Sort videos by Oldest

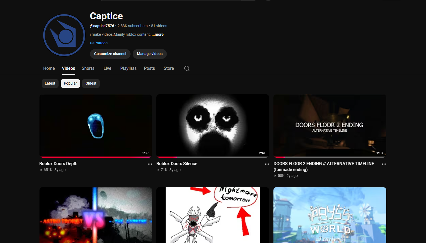pos(91,84)
